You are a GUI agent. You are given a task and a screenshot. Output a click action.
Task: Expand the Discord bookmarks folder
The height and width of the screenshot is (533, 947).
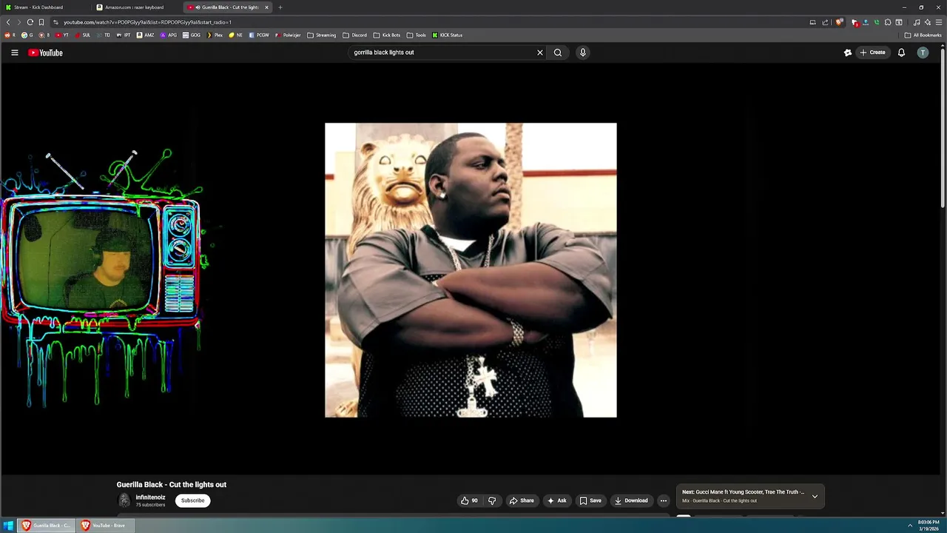[354, 35]
